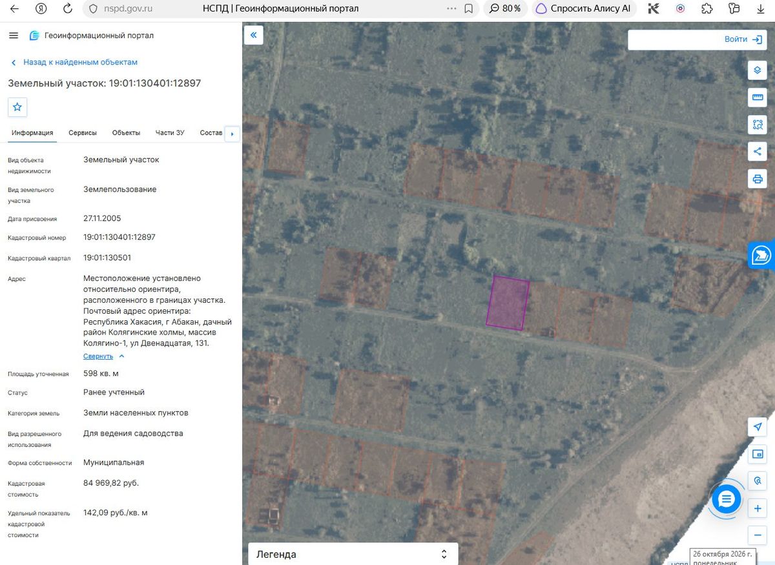This screenshot has height=565, width=775.
Task: Select the Состав tab
Action: point(211,133)
